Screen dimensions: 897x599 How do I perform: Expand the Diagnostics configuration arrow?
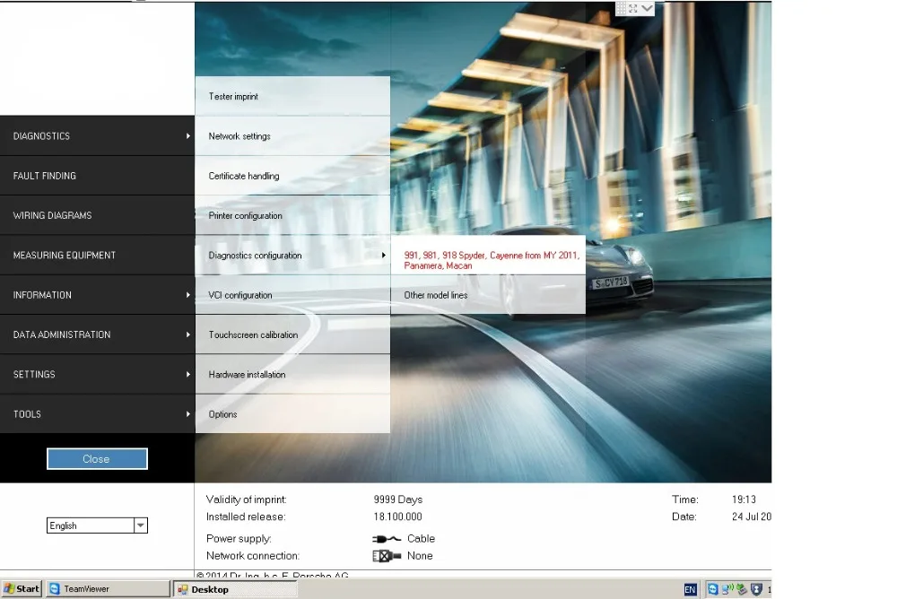point(384,256)
